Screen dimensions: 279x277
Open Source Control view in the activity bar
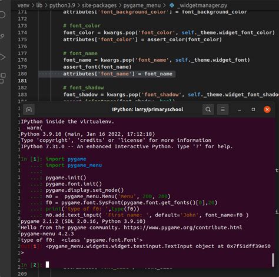pyautogui.click(x=2, y=36)
